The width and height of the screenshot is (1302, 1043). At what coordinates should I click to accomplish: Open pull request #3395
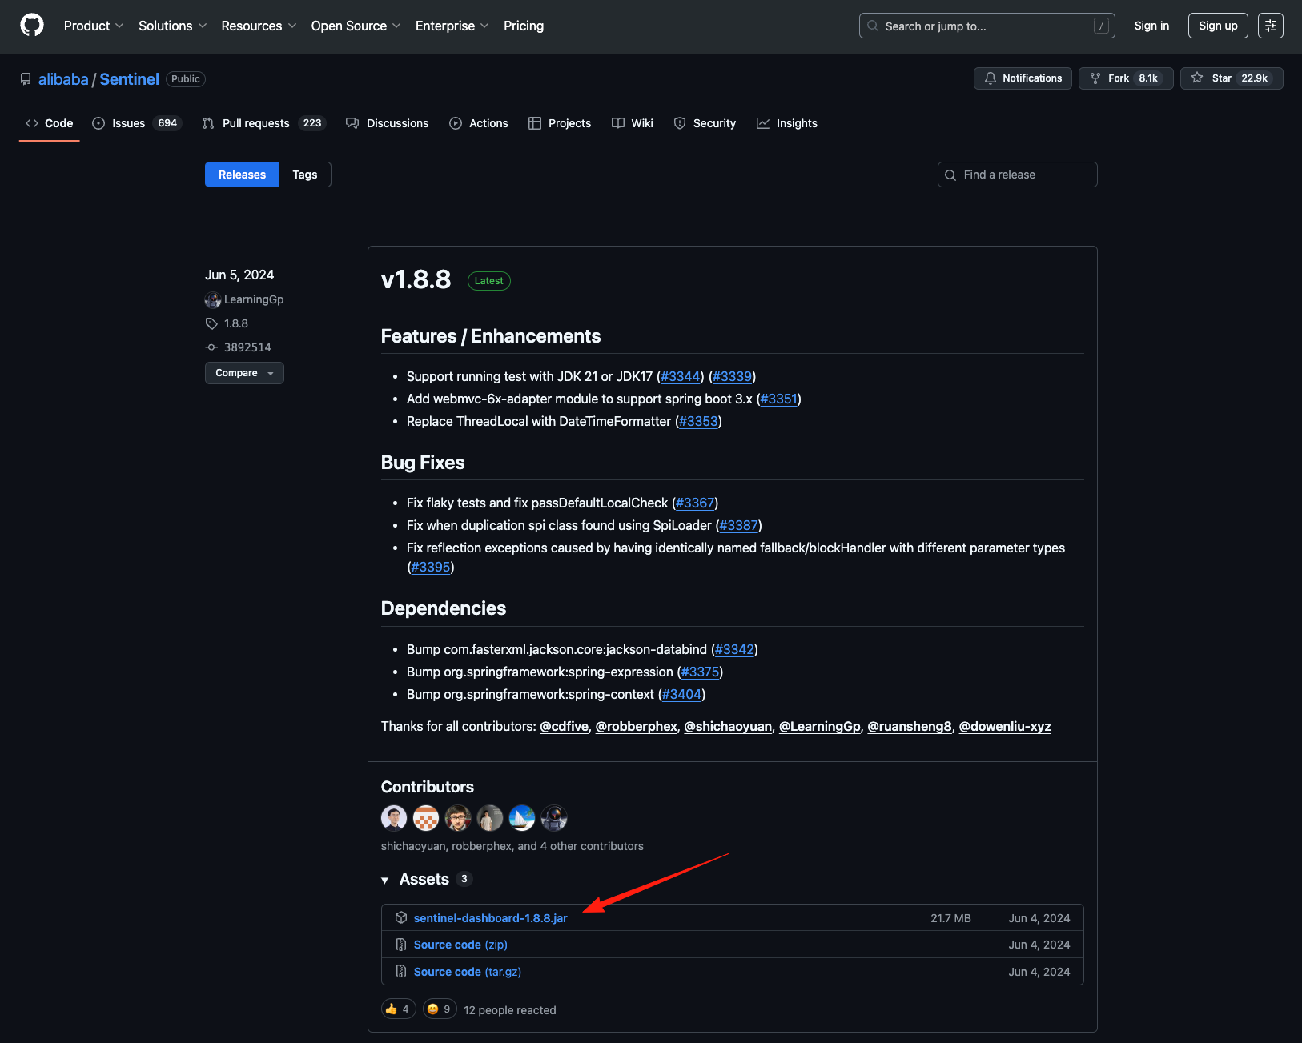click(x=431, y=567)
